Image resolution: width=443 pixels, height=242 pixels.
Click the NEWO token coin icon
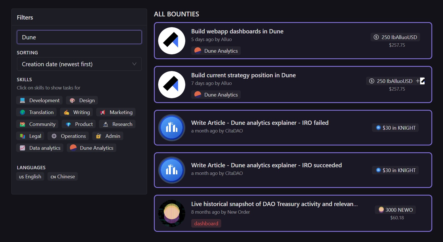click(381, 209)
